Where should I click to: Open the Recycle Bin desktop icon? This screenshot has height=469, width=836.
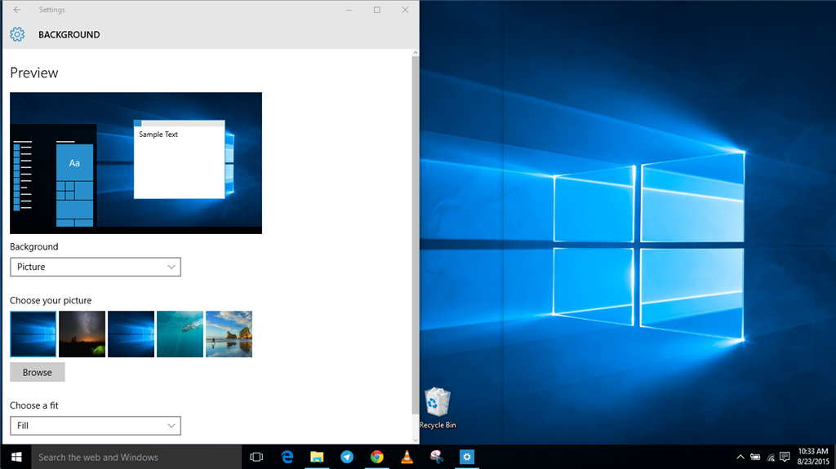coord(438,409)
